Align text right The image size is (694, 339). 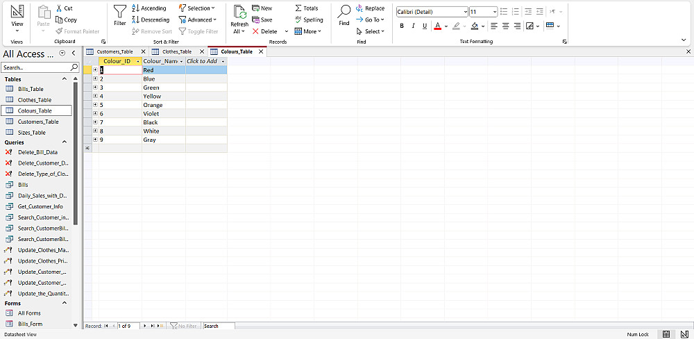click(518, 26)
